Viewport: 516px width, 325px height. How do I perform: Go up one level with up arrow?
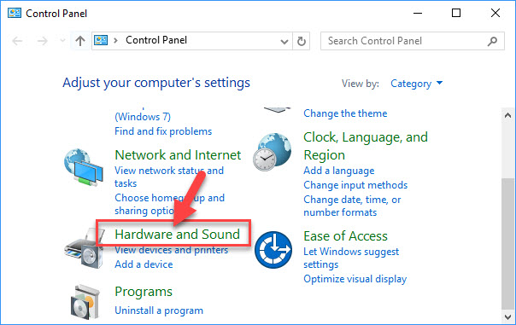coord(80,41)
